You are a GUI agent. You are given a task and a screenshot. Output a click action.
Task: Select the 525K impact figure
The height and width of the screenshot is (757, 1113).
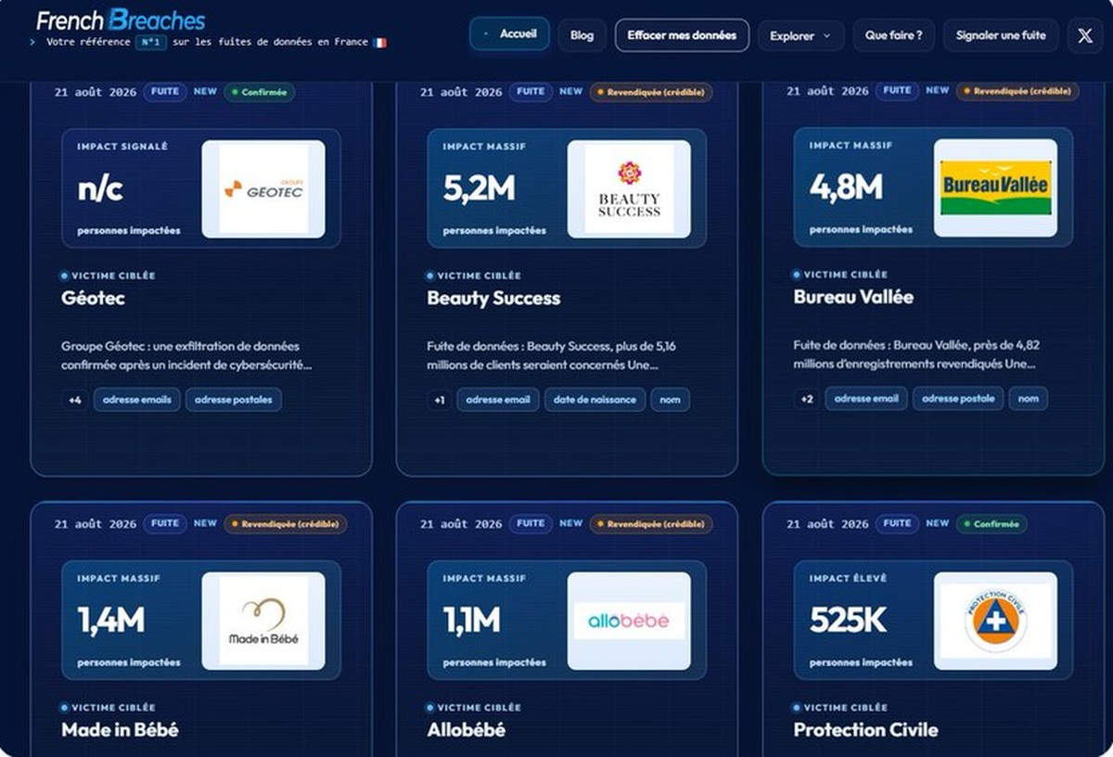click(849, 621)
